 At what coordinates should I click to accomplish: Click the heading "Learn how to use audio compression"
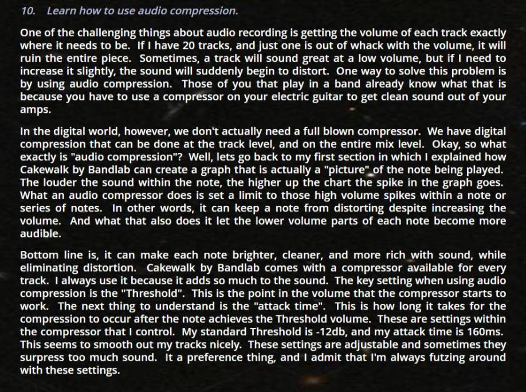[142, 11]
